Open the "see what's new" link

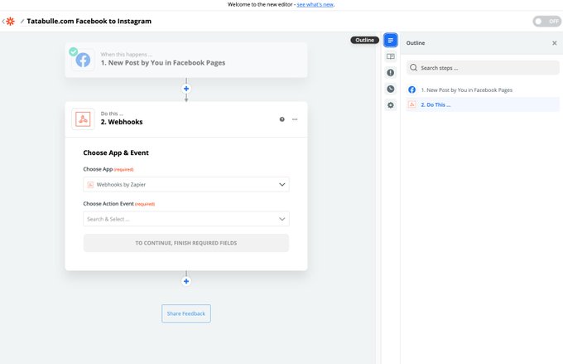pos(315,4)
